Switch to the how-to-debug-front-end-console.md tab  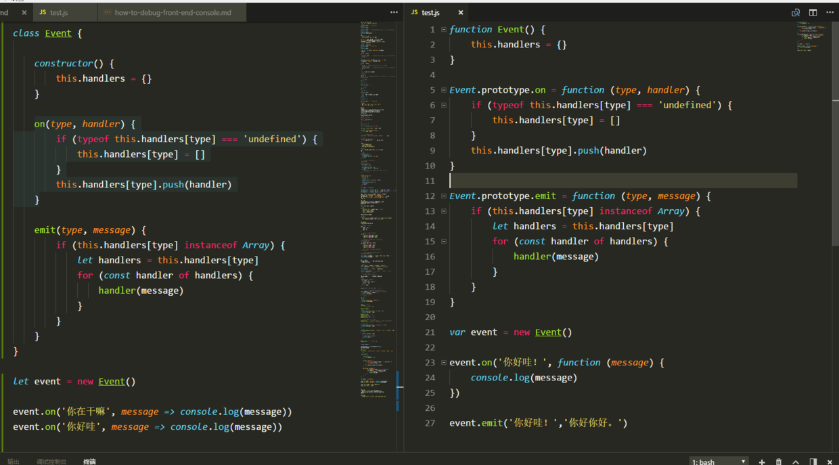click(171, 12)
